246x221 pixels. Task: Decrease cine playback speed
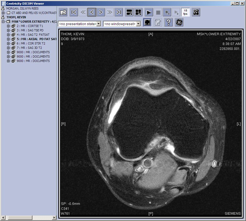[167, 12]
